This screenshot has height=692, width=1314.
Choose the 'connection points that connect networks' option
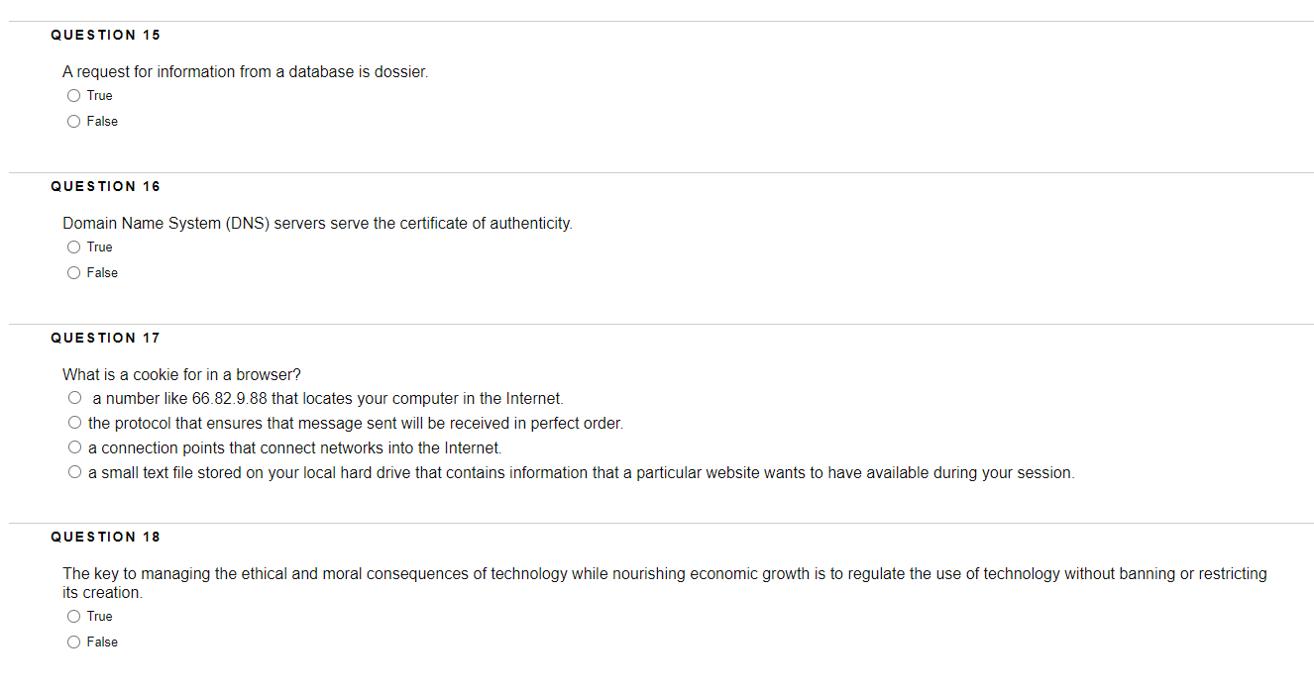74,448
